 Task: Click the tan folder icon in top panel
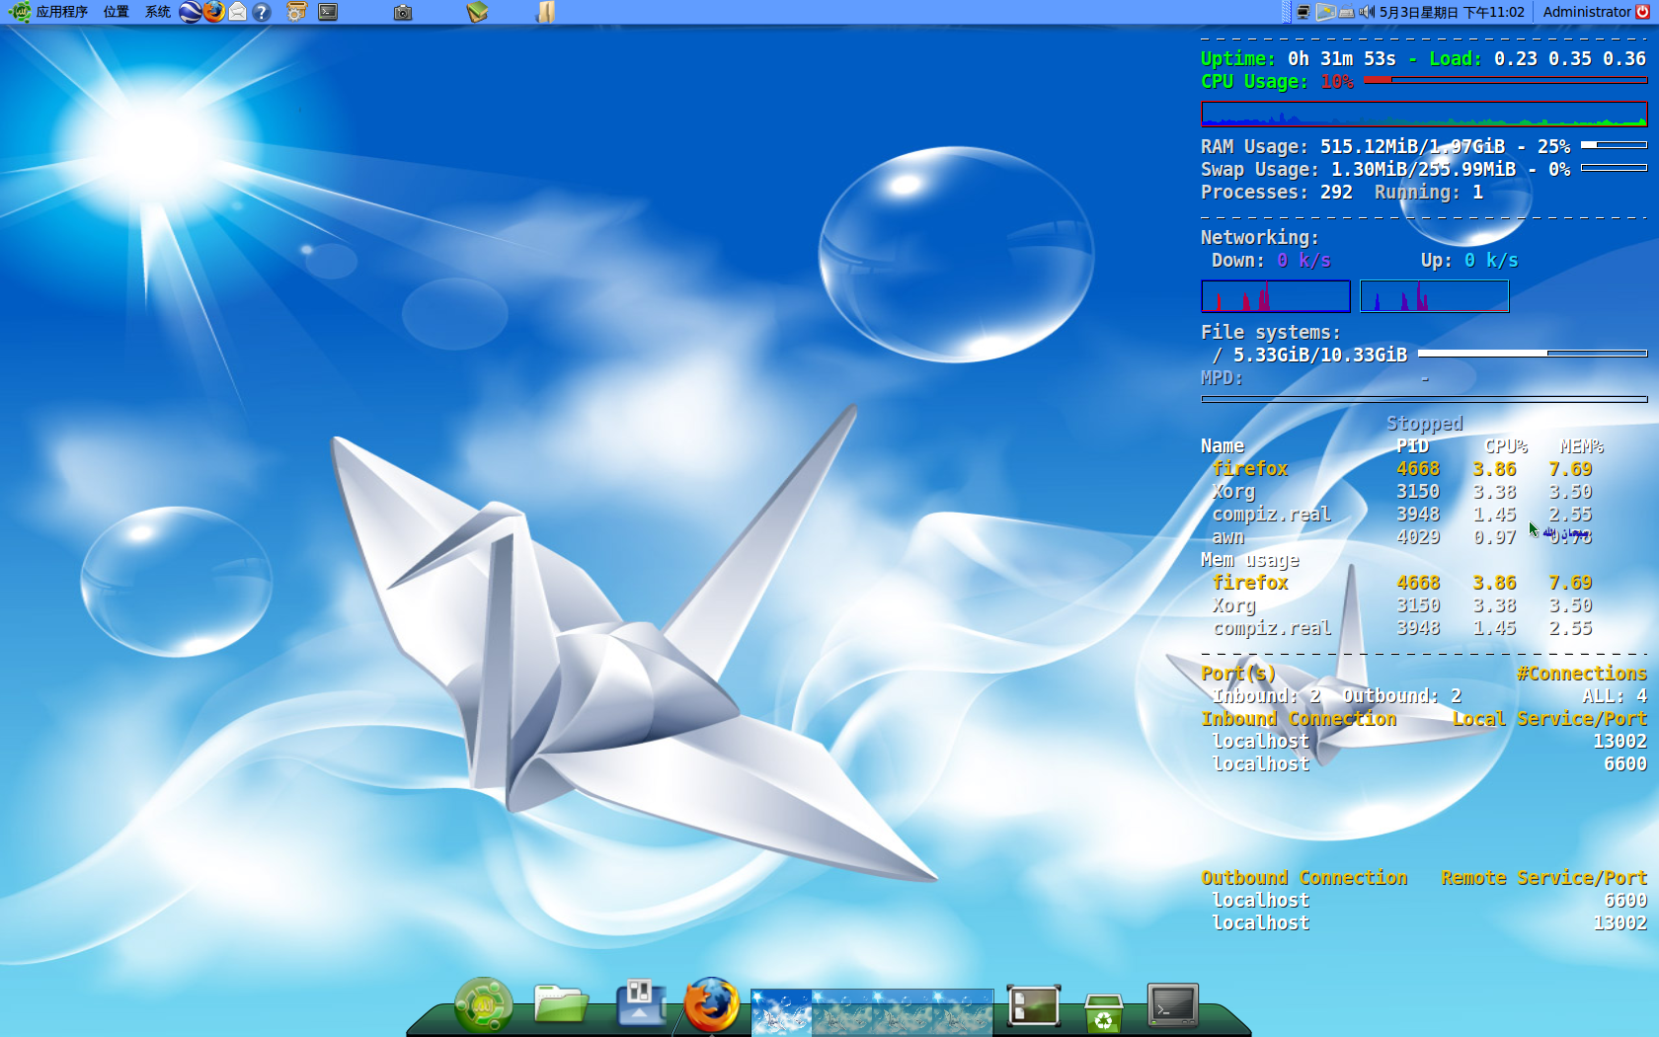[546, 12]
